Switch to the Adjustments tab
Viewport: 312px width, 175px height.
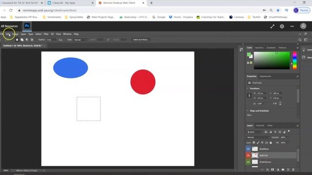click(x=265, y=76)
